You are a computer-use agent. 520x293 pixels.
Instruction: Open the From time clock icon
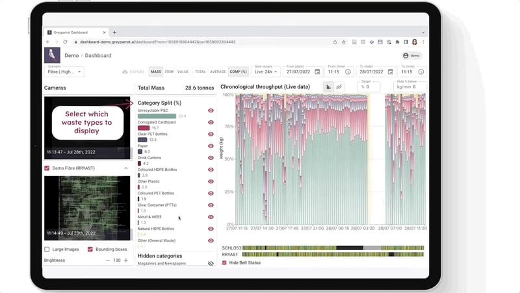tap(348, 71)
